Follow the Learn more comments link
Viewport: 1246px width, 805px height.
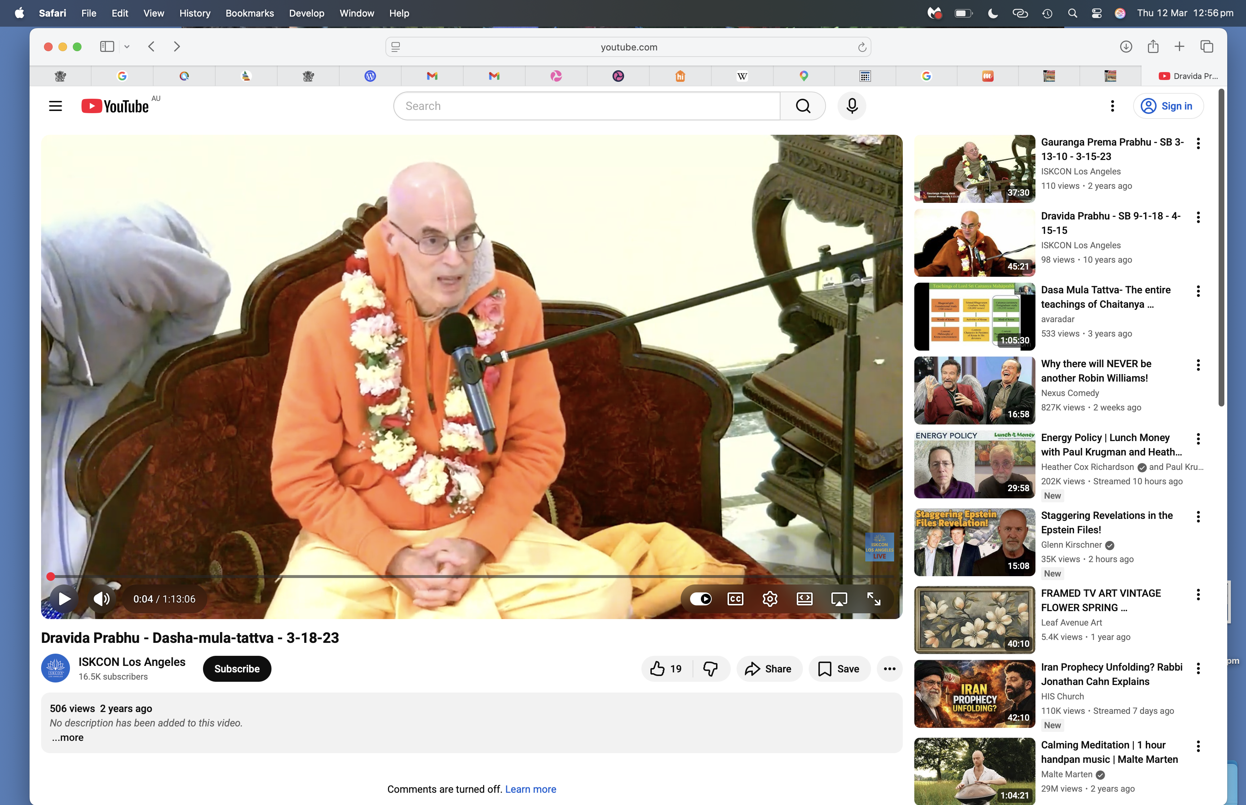pyautogui.click(x=530, y=789)
